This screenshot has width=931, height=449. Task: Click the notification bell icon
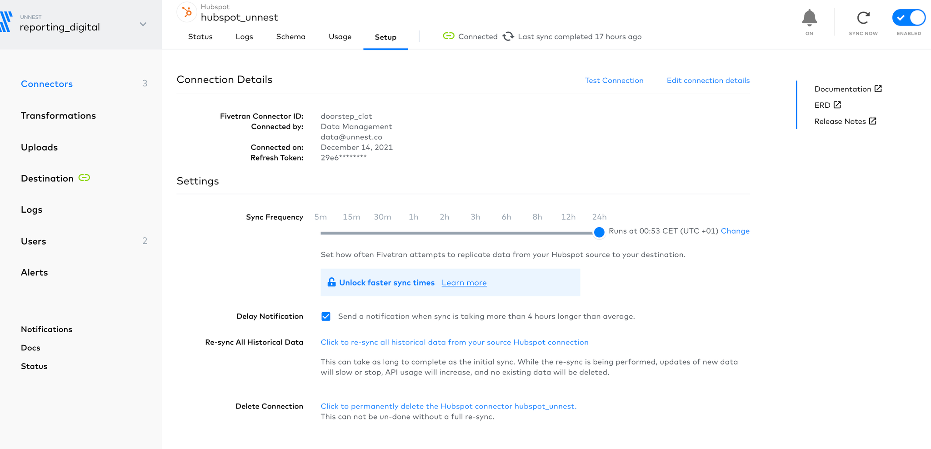[809, 18]
